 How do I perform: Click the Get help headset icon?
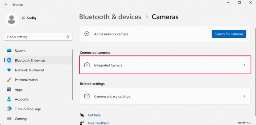[82, 115]
